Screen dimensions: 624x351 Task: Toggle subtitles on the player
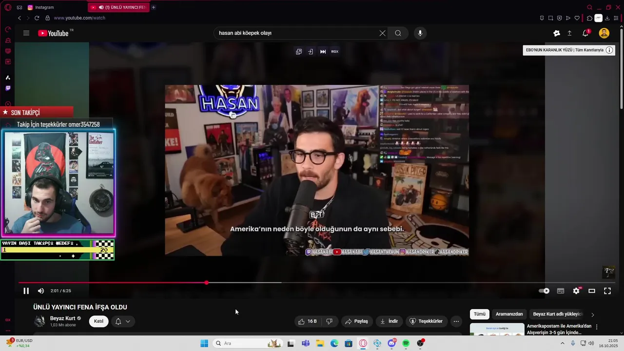(x=561, y=291)
